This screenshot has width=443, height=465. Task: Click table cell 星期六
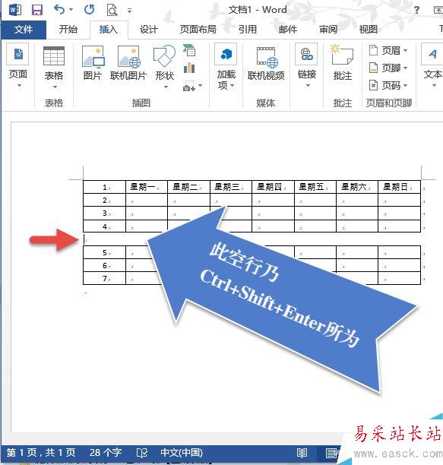tap(357, 187)
